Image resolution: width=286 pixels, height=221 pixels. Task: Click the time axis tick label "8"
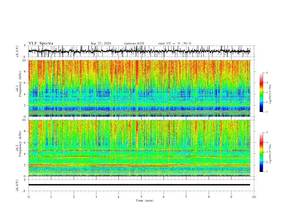tap(209, 197)
